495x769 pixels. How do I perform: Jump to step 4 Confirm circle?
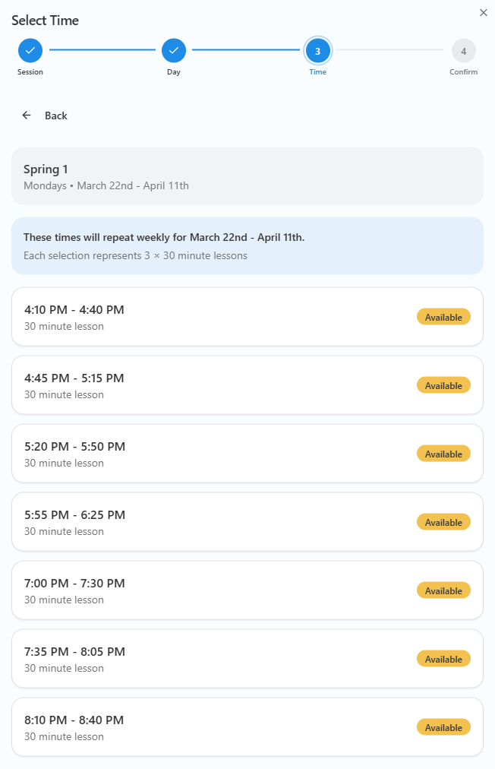click(463, 51)
